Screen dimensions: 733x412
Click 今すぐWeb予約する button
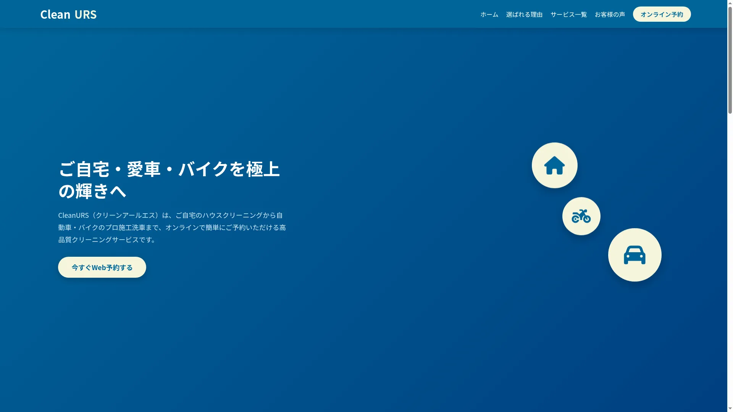(102, 267)
